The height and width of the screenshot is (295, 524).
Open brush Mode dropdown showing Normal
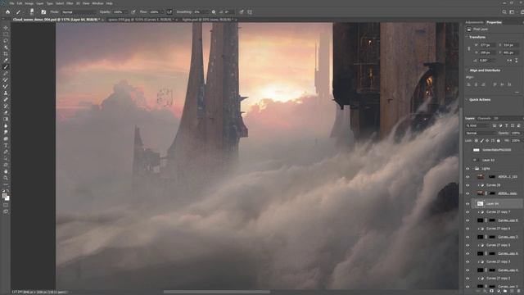click(x=78, y=12)
